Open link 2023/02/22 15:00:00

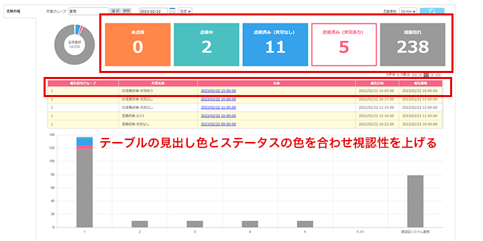point(219,91)
